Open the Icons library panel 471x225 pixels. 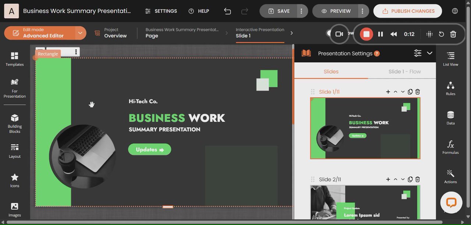15,181
